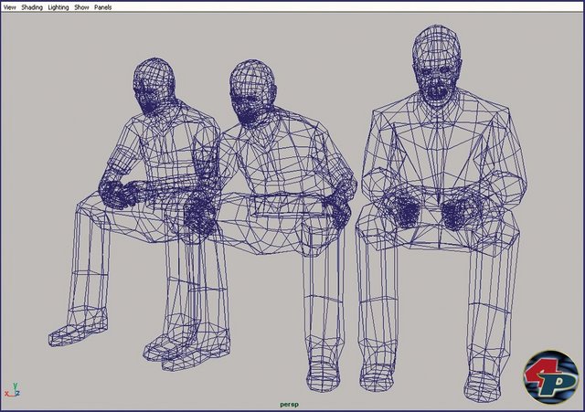
Task: Open the Panels menu
Action: [103, 6]
